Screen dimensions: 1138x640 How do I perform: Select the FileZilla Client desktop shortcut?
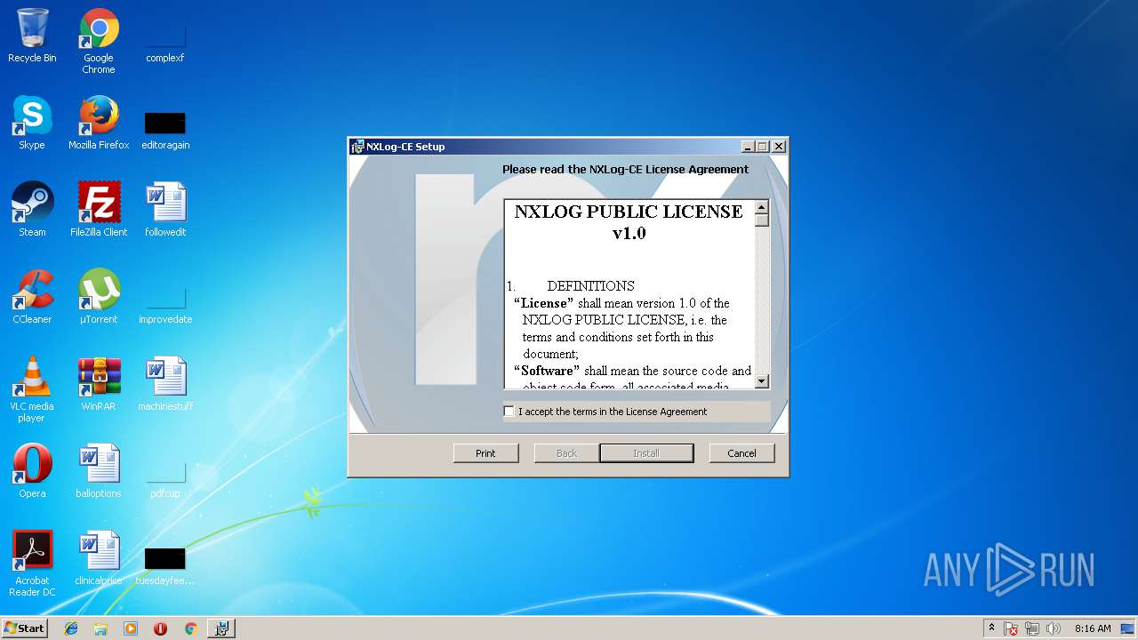point(99,211)
